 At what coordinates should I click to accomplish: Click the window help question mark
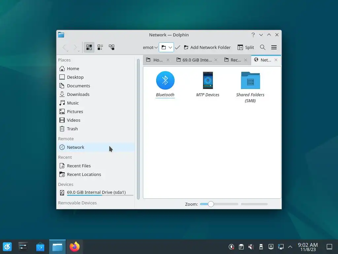tap(253, 35)
